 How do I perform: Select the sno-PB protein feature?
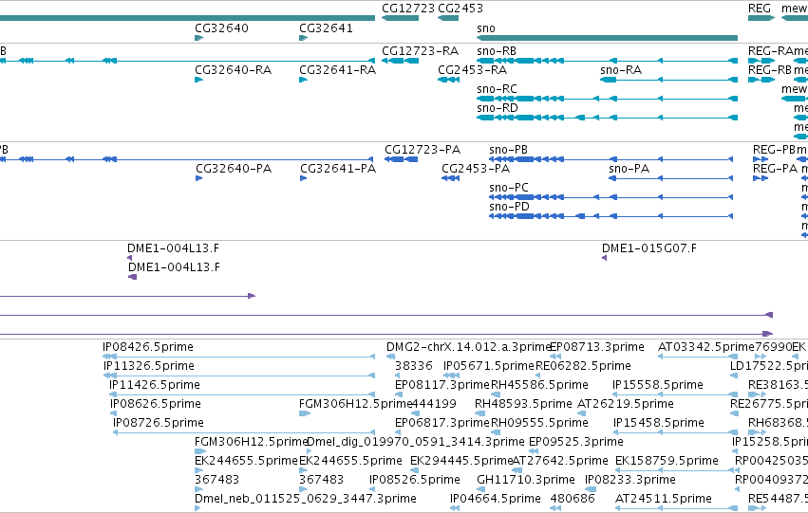point(611,159)
